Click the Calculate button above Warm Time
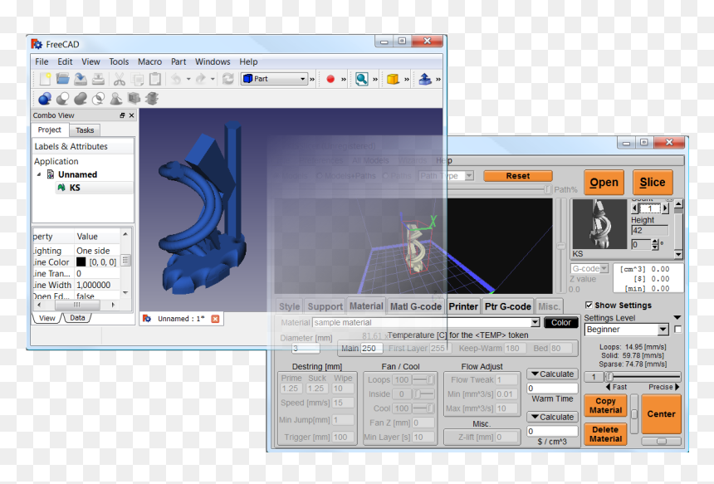 click(552, 374)
